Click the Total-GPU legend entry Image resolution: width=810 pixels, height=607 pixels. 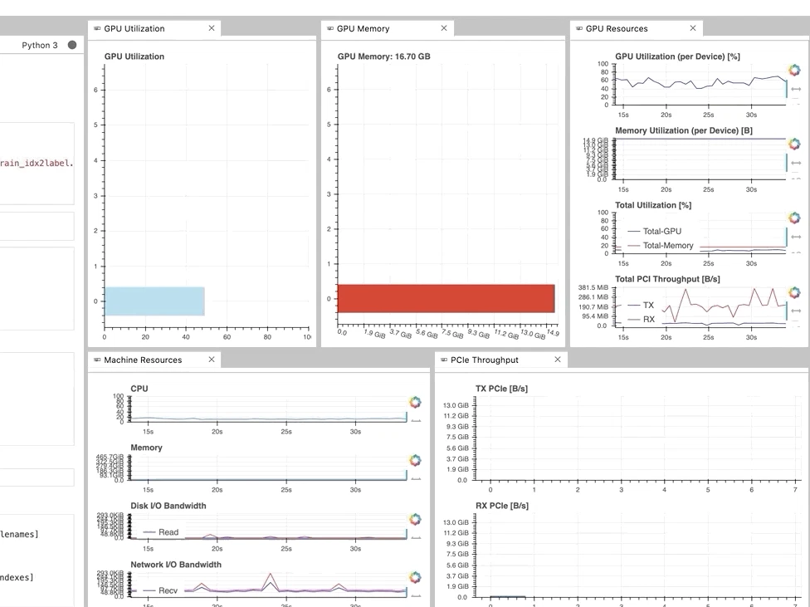[x=655, y=231]
